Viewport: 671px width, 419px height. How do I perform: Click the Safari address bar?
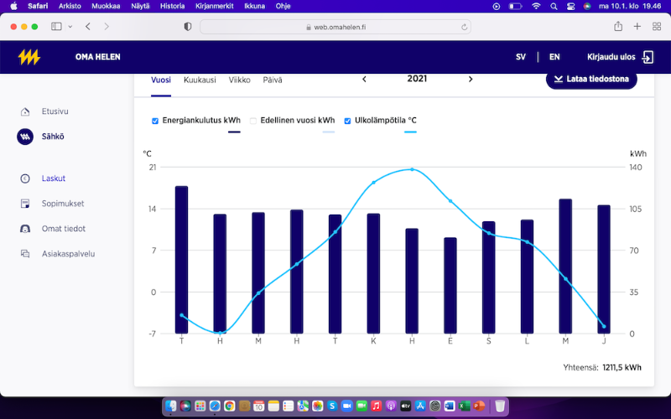point(335,27)
